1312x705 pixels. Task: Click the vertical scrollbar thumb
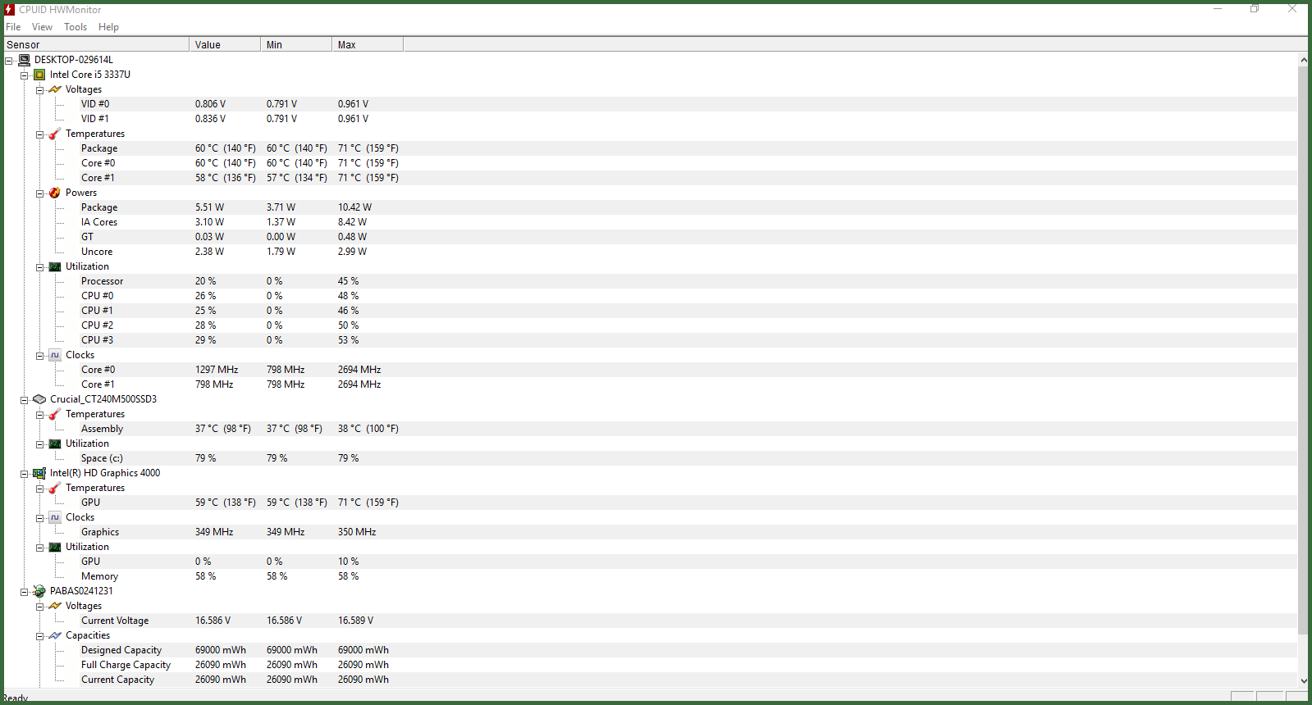click(1303, 350)
